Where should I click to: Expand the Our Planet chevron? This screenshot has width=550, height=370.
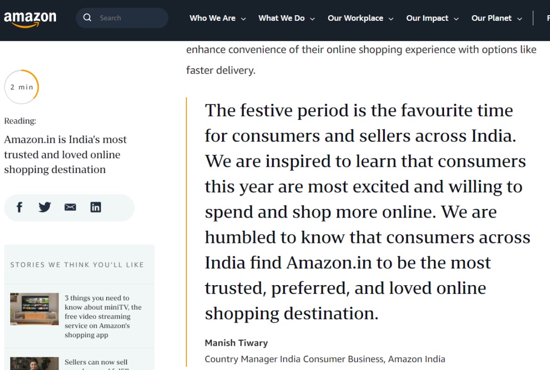(520, 19)
